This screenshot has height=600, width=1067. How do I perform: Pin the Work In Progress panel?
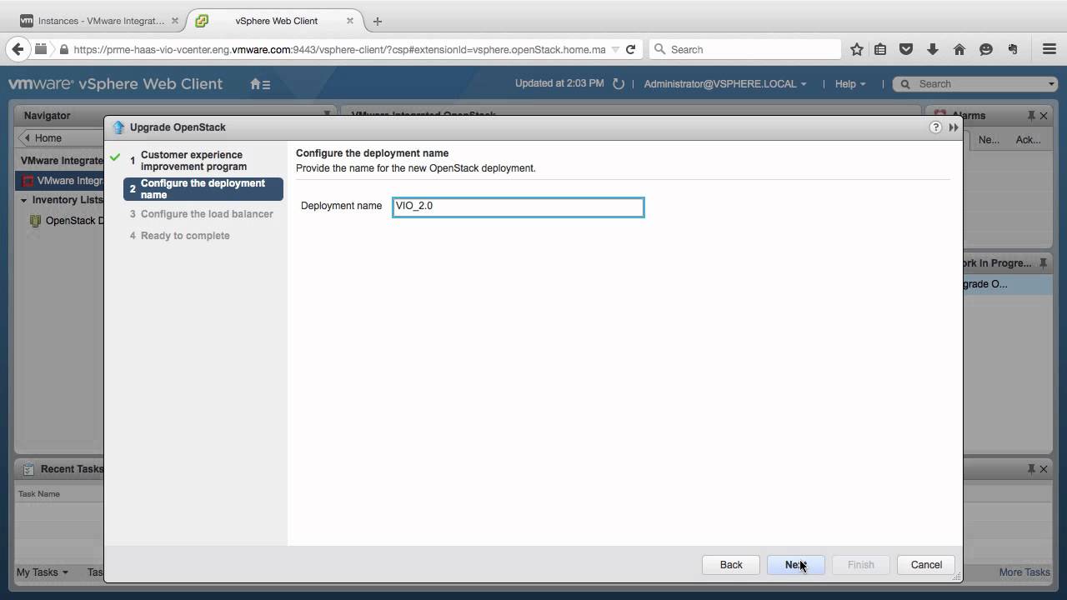1043,263
